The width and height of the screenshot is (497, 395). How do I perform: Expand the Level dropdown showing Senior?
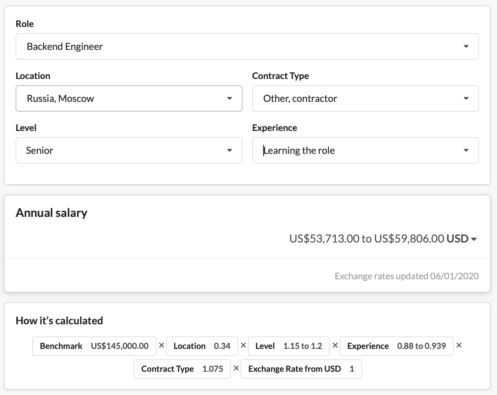[x=129, y=150]
